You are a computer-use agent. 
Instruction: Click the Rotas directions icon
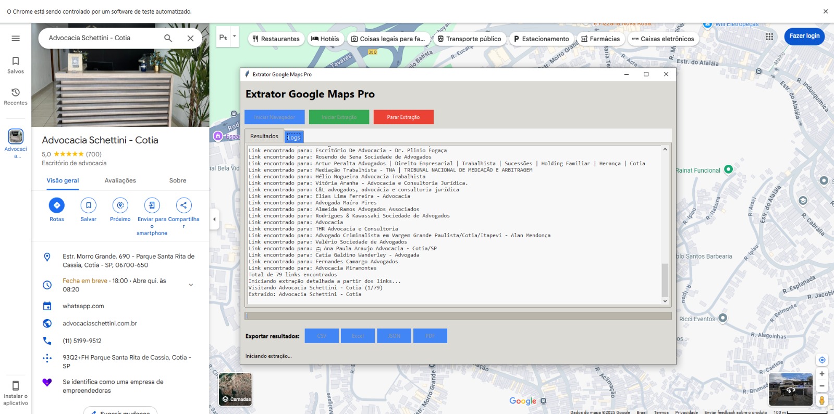coord(57,205)
